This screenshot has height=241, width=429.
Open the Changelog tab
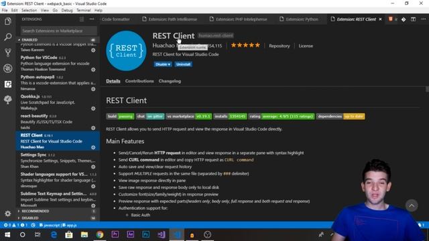[170, 81]
